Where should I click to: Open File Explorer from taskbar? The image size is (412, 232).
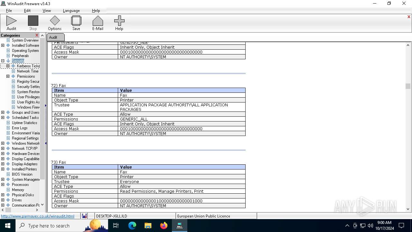148,226
